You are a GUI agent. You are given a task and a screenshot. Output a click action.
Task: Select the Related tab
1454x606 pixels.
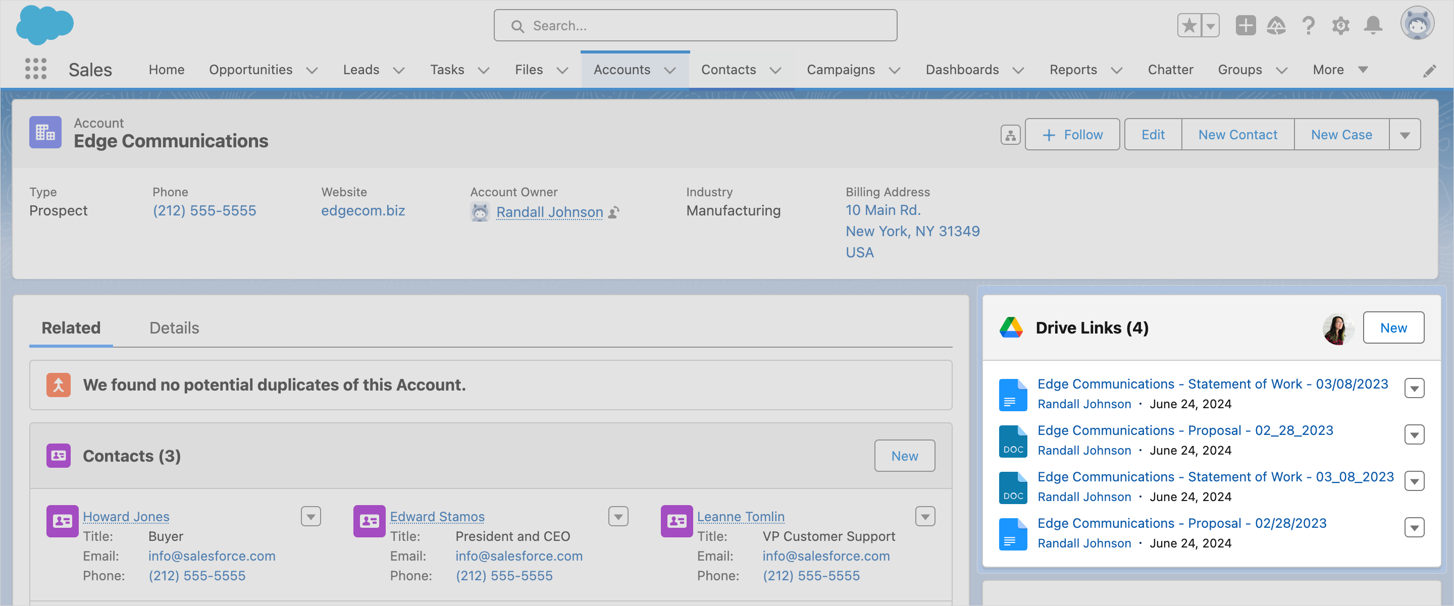[71, 328]
